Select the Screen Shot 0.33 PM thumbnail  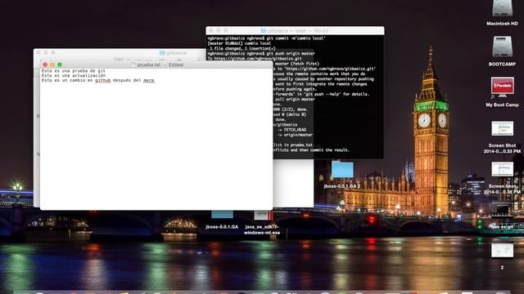tap(502, 128)
